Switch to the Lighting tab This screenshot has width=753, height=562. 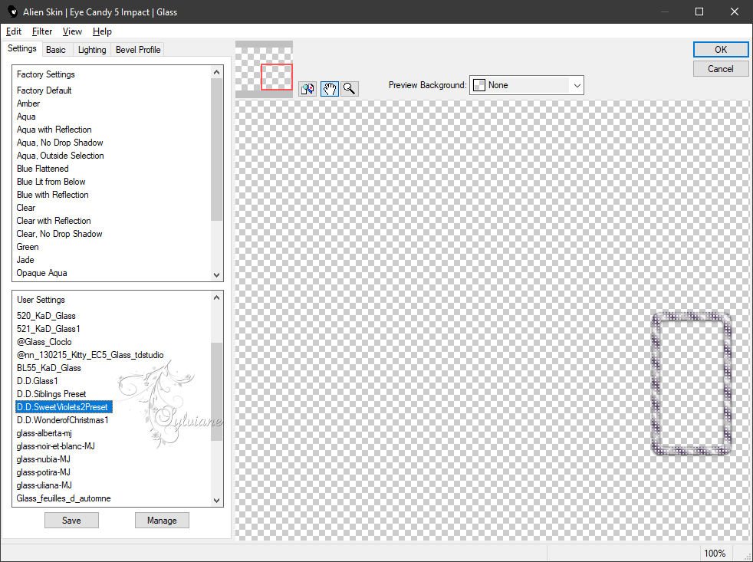point(92,50)
